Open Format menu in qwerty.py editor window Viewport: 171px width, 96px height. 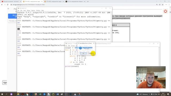pos(73,46)
